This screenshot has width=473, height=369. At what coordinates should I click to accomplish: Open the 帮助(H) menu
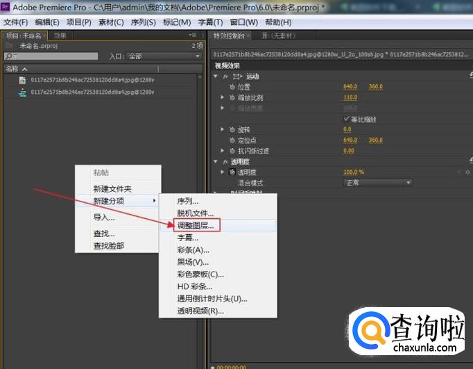[278, 22]
